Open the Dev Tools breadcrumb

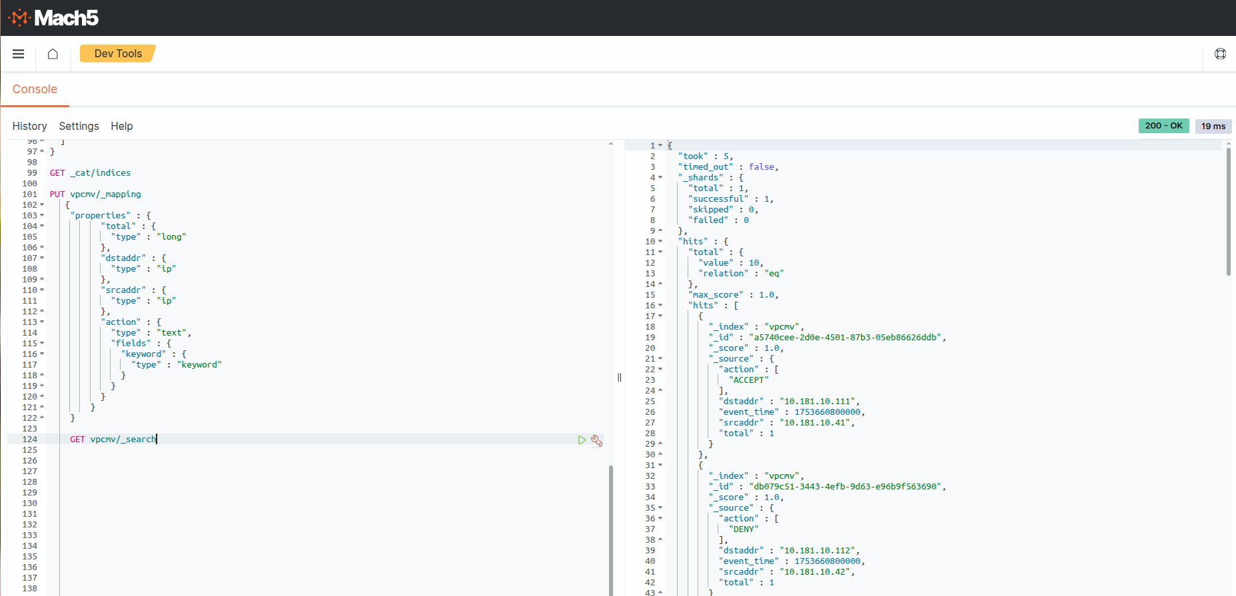click(118, 53)
